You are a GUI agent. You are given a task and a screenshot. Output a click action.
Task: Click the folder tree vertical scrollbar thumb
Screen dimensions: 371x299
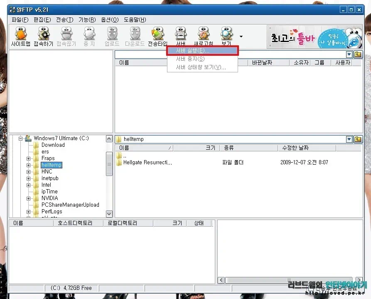pos(109,164)
